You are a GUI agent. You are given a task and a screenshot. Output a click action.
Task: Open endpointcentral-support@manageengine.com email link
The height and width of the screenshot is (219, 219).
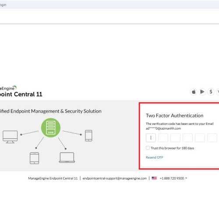[115, 178]
